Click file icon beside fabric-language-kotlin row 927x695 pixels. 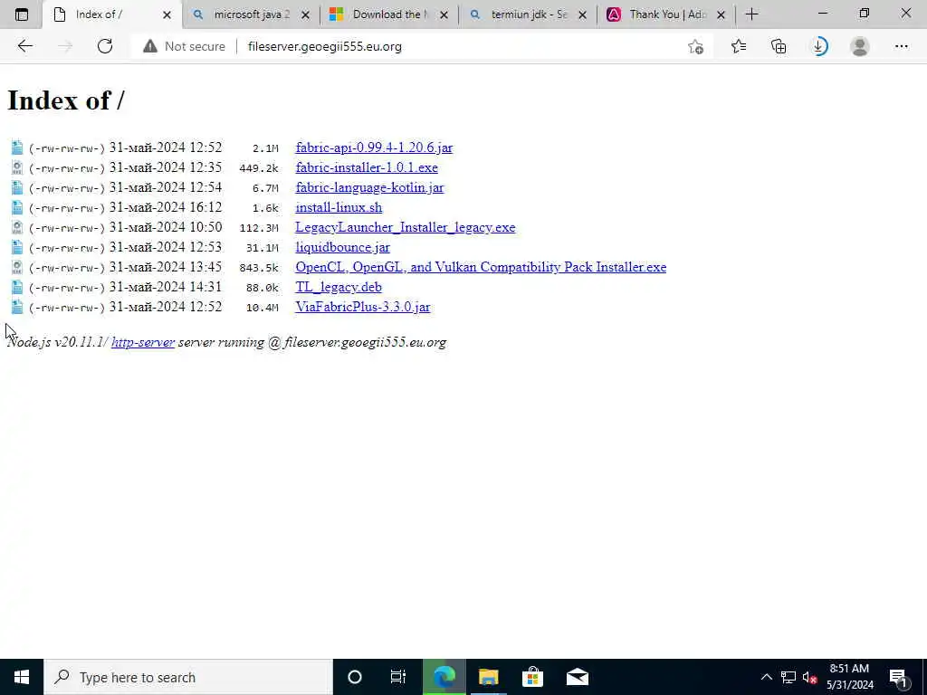click(17, 187)
